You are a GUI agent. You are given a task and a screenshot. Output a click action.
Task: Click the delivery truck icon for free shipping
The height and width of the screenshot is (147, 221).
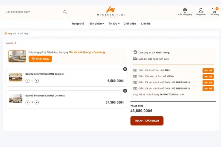tap(135, 59)
